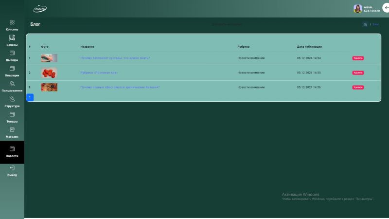
Task: Navigate to Структура in sidebar
Action: 12,99
